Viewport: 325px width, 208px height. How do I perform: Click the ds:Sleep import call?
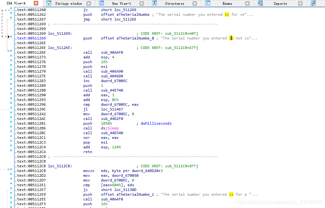(110, 128)
